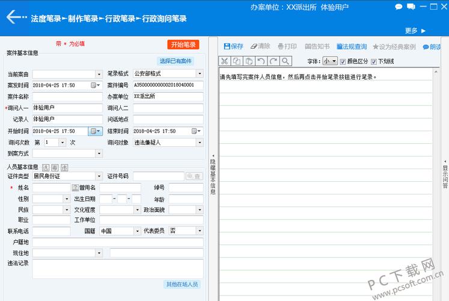449x301 pixels.
Task: Click the magnifier search icon
Action: (286, 61)
